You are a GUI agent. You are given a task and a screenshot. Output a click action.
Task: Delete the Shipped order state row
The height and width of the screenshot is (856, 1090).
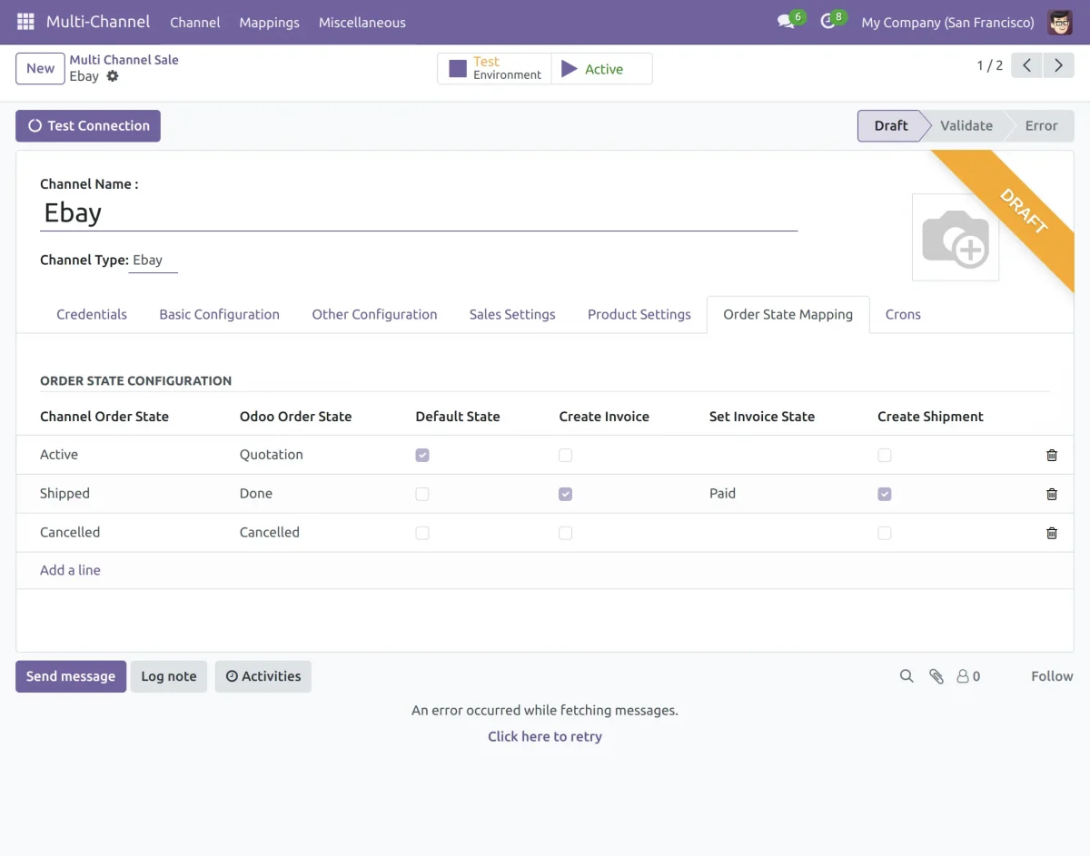1051,494
